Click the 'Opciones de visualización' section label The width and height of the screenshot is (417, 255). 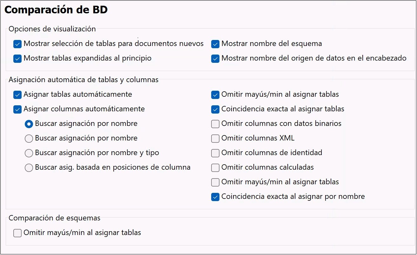(52, 29)
